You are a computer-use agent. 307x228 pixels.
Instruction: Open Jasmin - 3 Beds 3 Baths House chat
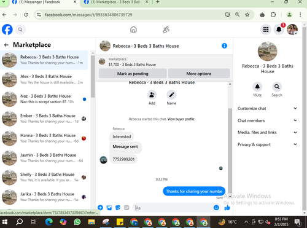pos(44,158)
